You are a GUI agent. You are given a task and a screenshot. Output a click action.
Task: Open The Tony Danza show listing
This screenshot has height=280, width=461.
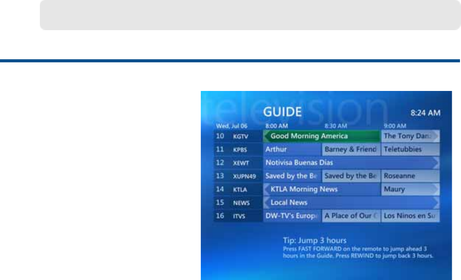click(410, 136)
